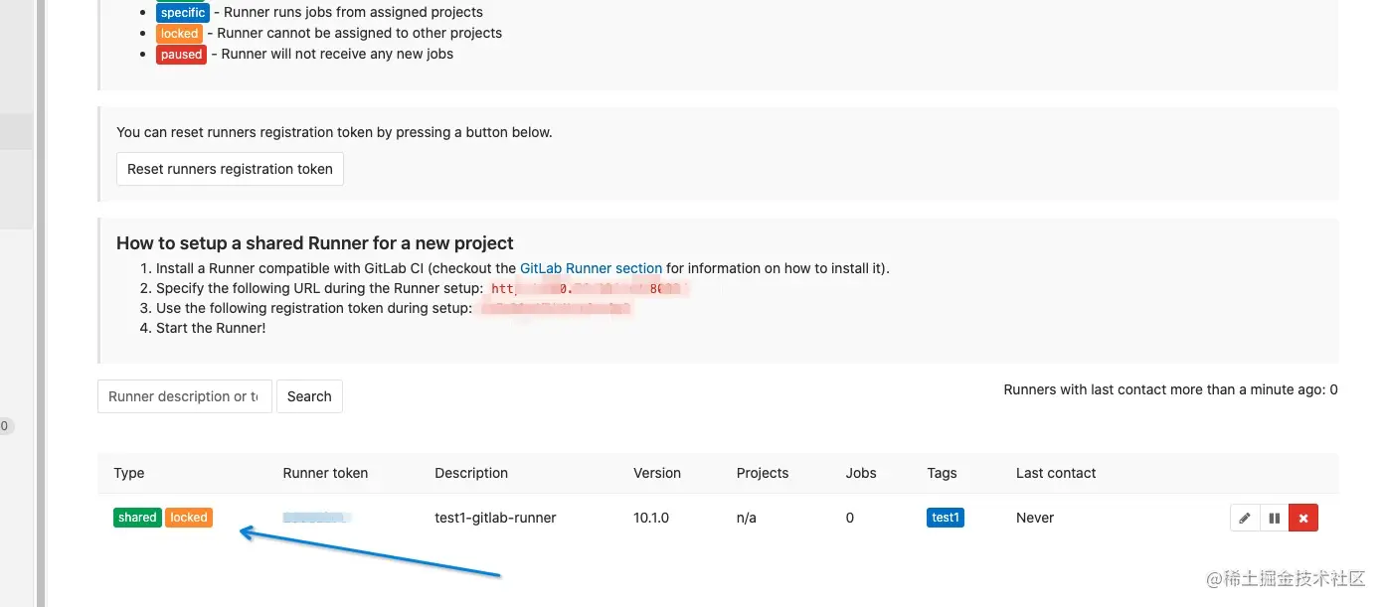Edit the runner using the pencil icon
1384x607 pixels.
tap(1245, 518)
